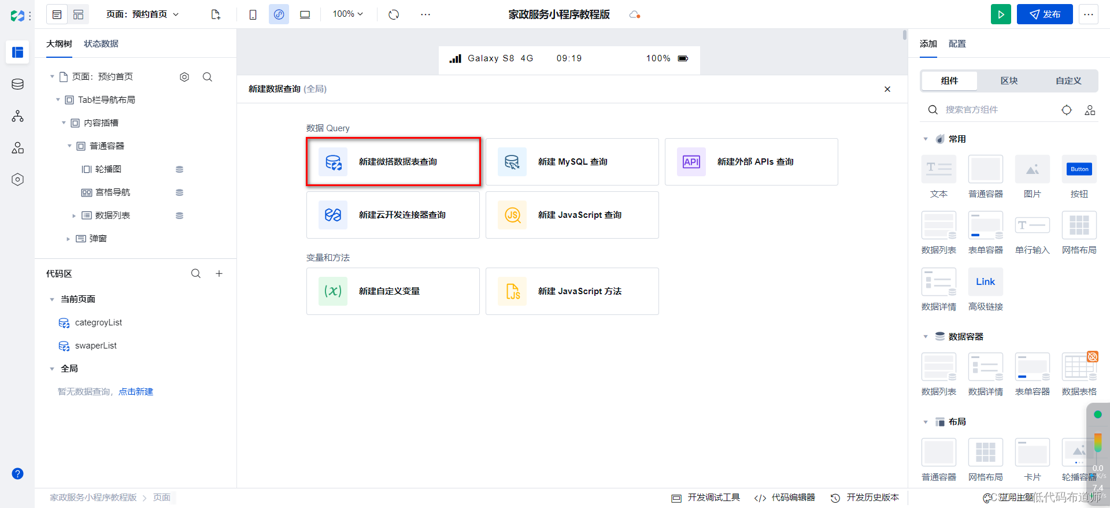Pick the 按钮 Button component

pos(1079,177)
